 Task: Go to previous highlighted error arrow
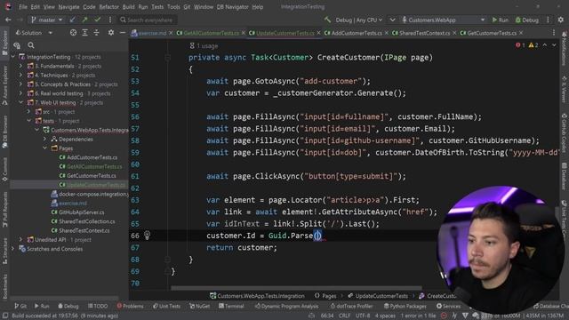pyautogui.click(x=545, y=45)
